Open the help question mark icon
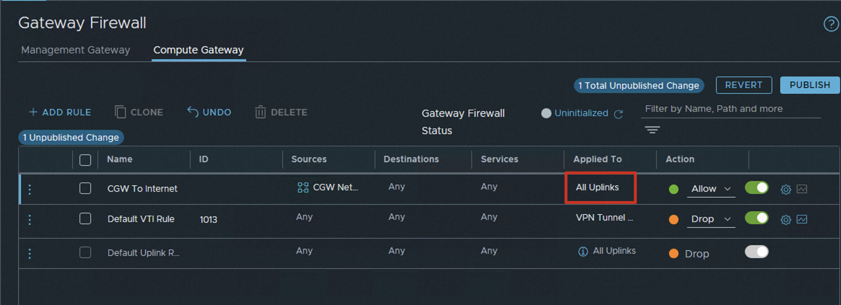This screenshot has height=305, width=841. coord(831,24)
